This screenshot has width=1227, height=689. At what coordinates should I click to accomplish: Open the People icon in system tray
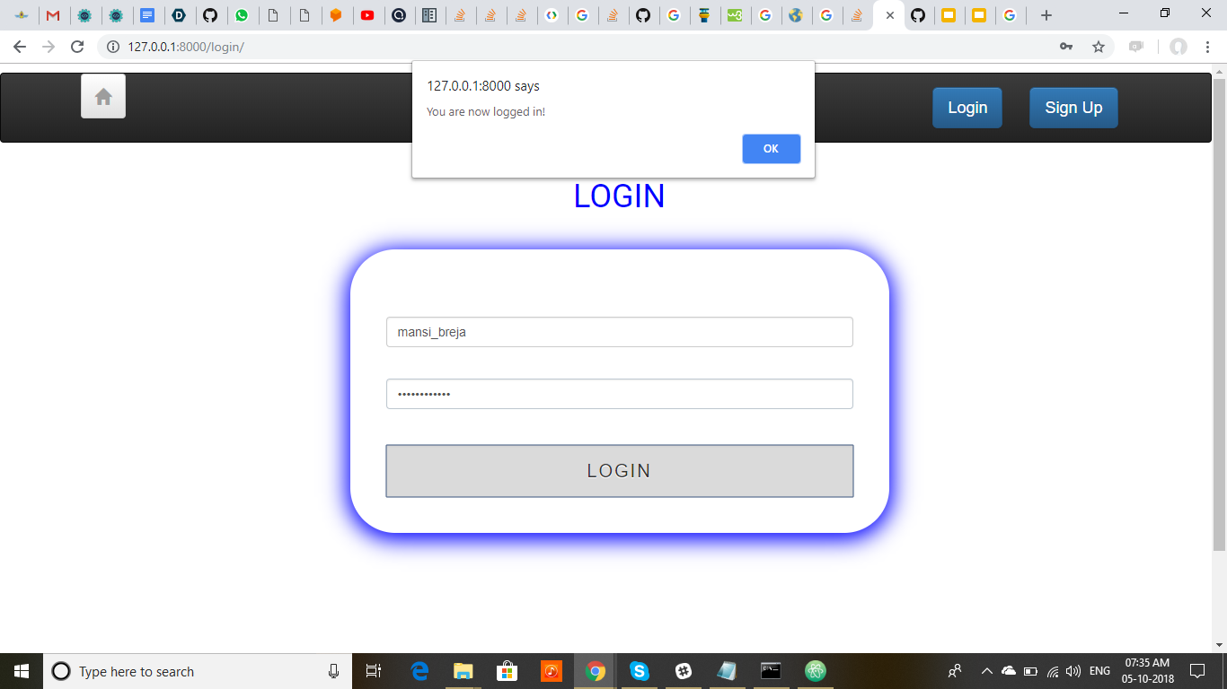[955, 671]
